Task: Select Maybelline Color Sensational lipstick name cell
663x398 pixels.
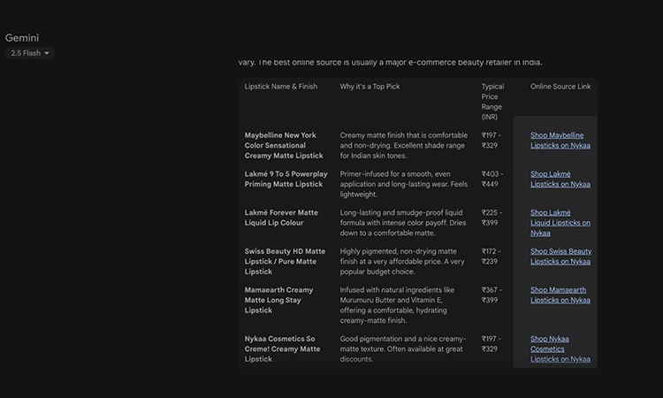Action: (x=281, y=145)
